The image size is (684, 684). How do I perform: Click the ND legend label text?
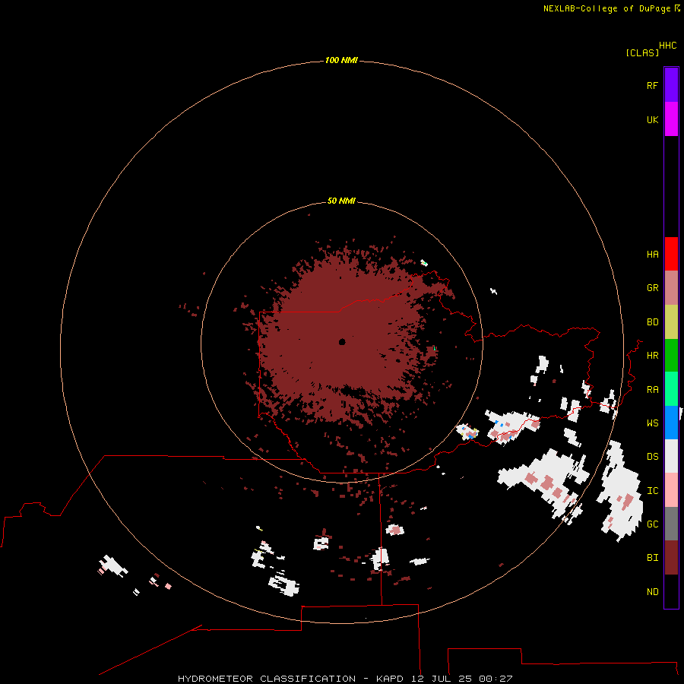(x=652, y=592)
